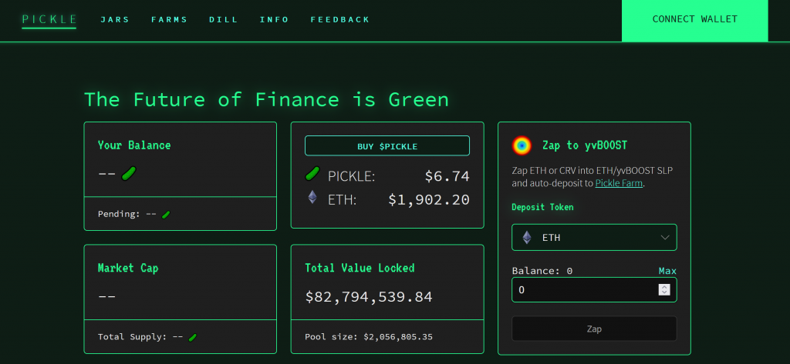
Task: Focus the deposit amount input field
Action: pyautogui.click(x=594, y=290)
